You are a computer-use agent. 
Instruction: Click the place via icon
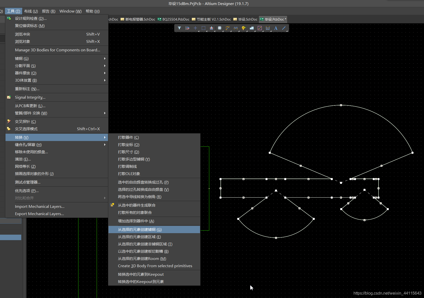click(x=243, y=28)
